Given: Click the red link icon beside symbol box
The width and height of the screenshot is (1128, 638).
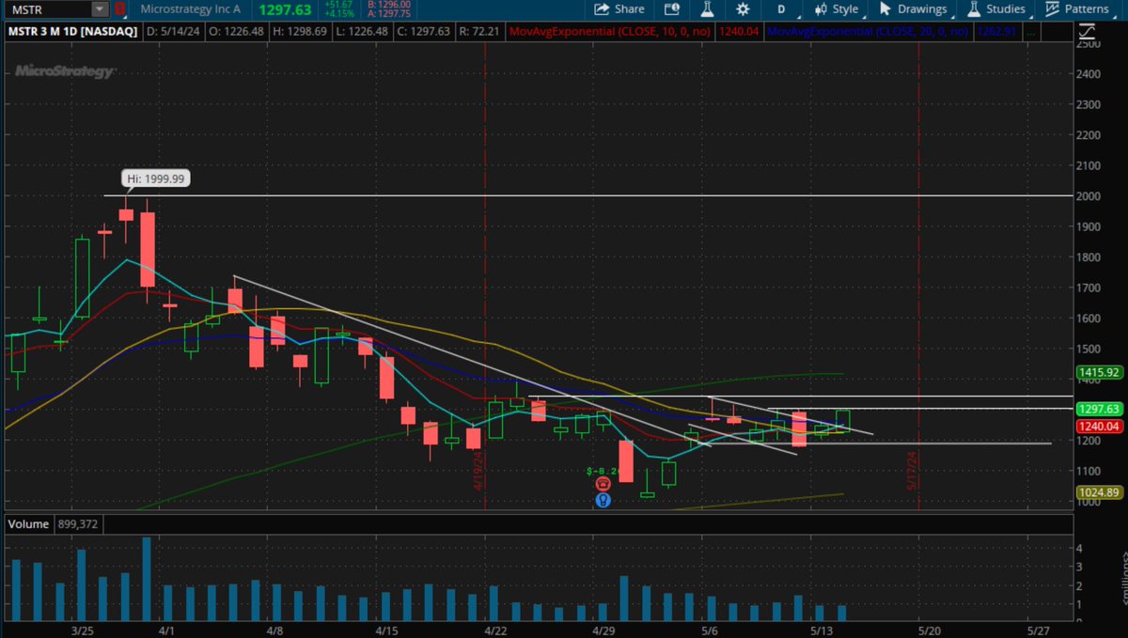Looking at the screenshot, I should click(120, 9).
